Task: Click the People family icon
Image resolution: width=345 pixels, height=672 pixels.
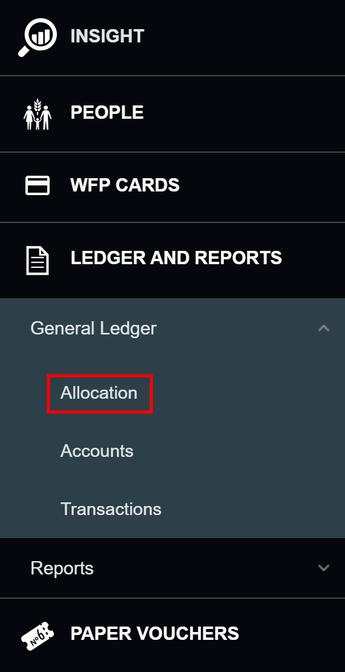Action: (x=38, y=114)
